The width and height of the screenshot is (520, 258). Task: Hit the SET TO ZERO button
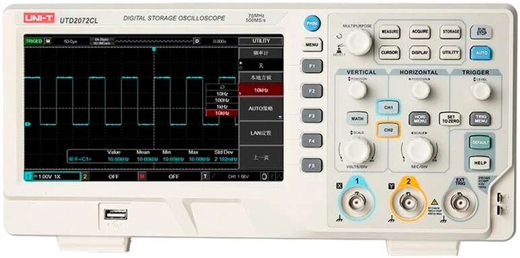tap(450, 119)
